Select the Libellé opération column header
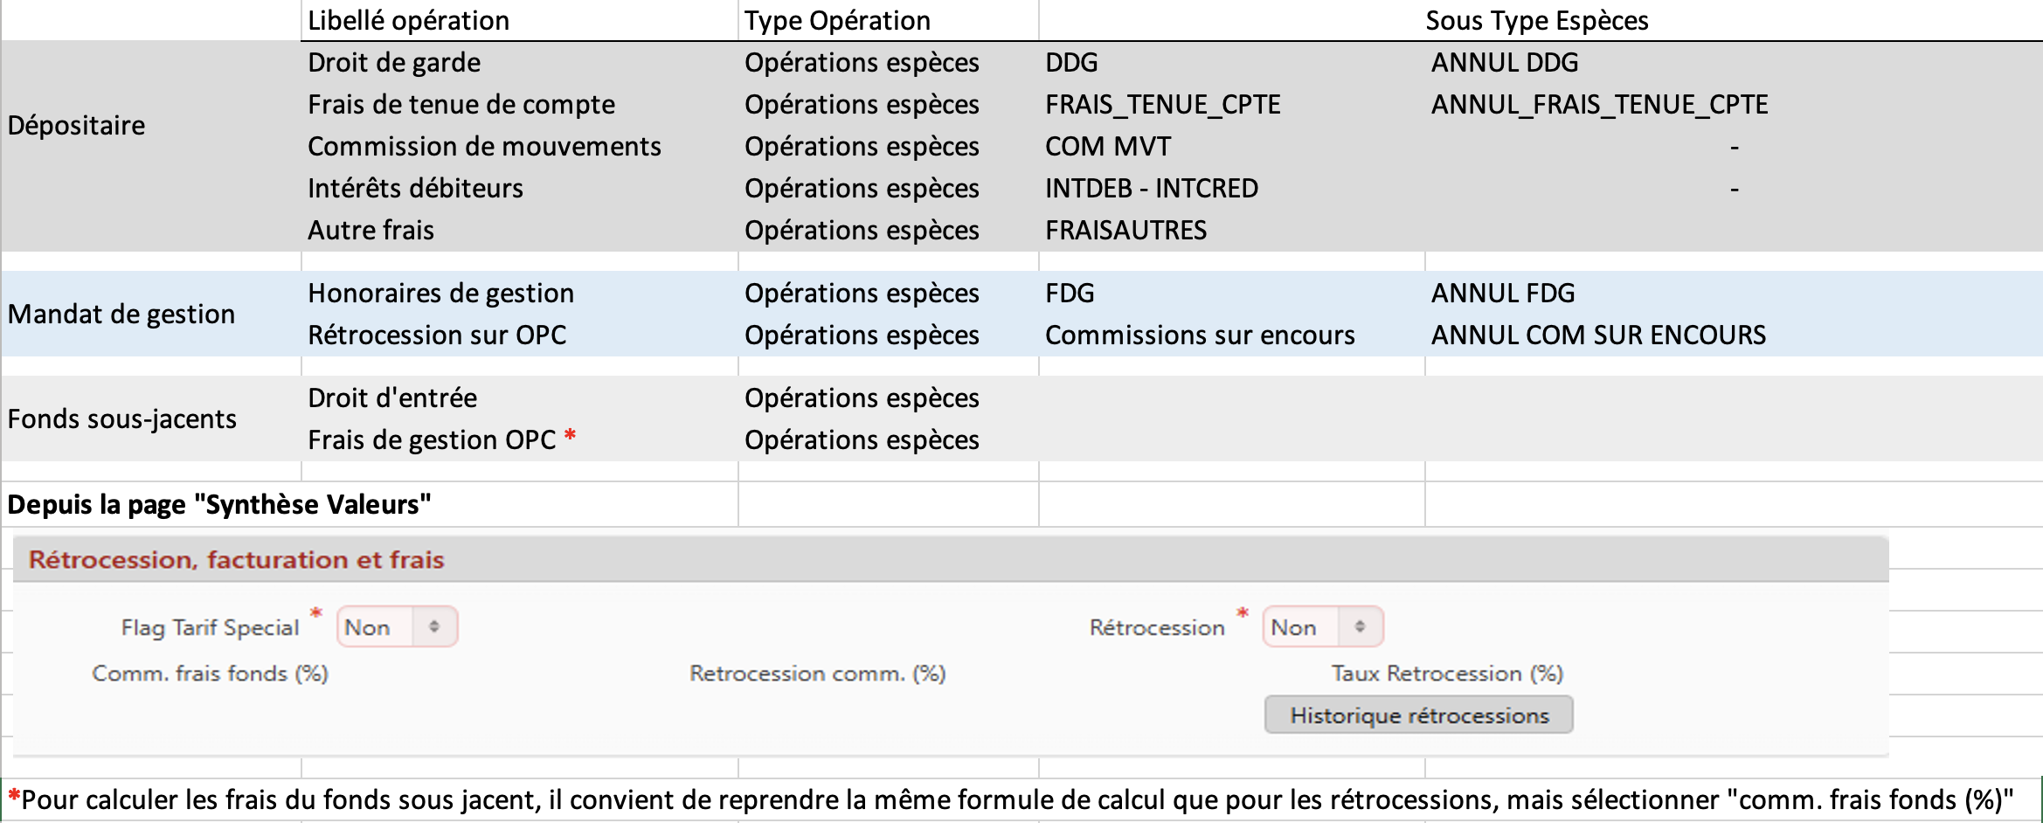 pyautogui.click(x=408, y=20)
